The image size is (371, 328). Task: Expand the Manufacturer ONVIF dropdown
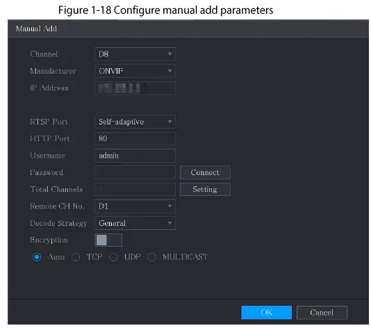tap(135, 71)
